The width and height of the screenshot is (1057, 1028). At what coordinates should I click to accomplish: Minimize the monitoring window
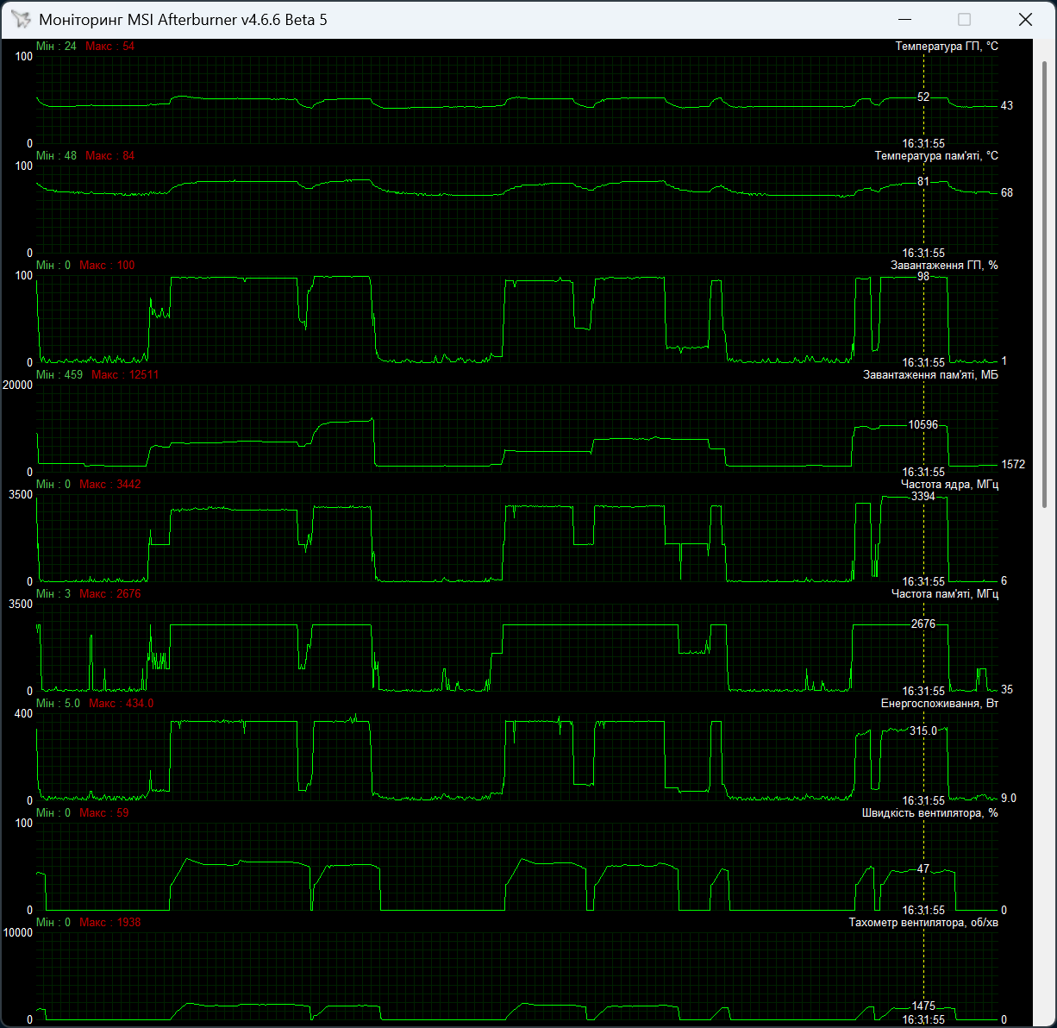tap(904, 19)
